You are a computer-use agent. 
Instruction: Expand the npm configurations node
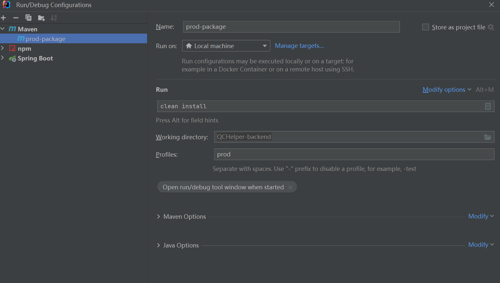(3, 48)
